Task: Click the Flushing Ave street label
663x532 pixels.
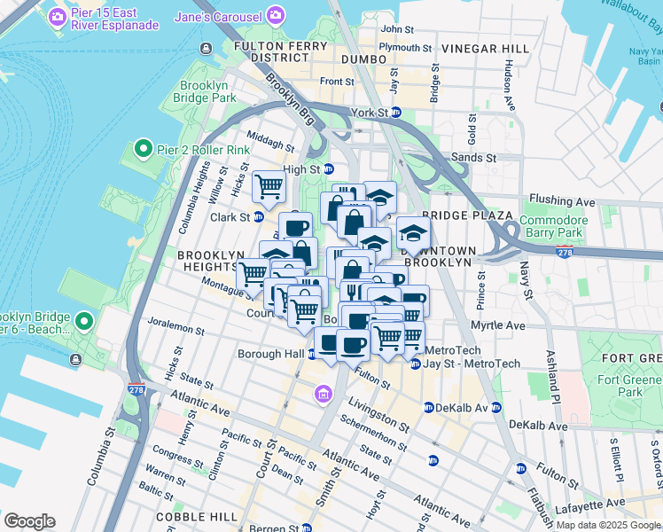Action: [x=562, y=200]
